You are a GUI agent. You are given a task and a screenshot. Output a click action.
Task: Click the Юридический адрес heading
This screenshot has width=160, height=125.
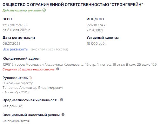(x=21, y=58)
